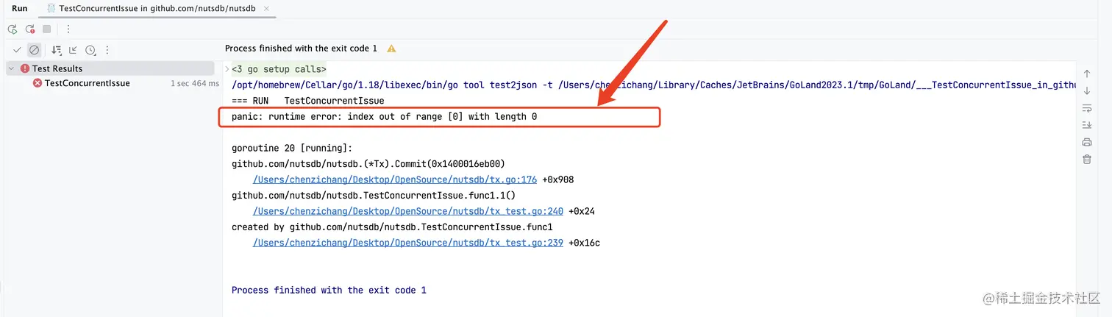Screen dimensions: 1112x317
Task: Click the 'created by github.com/nutsdb' line
Action: [x=392, y=227]
